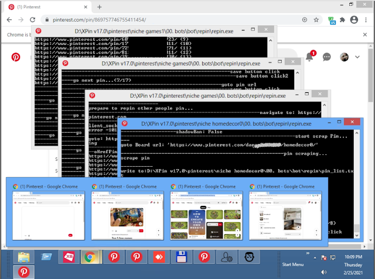Open the user settings gear taskbar icon

[227, 257]
